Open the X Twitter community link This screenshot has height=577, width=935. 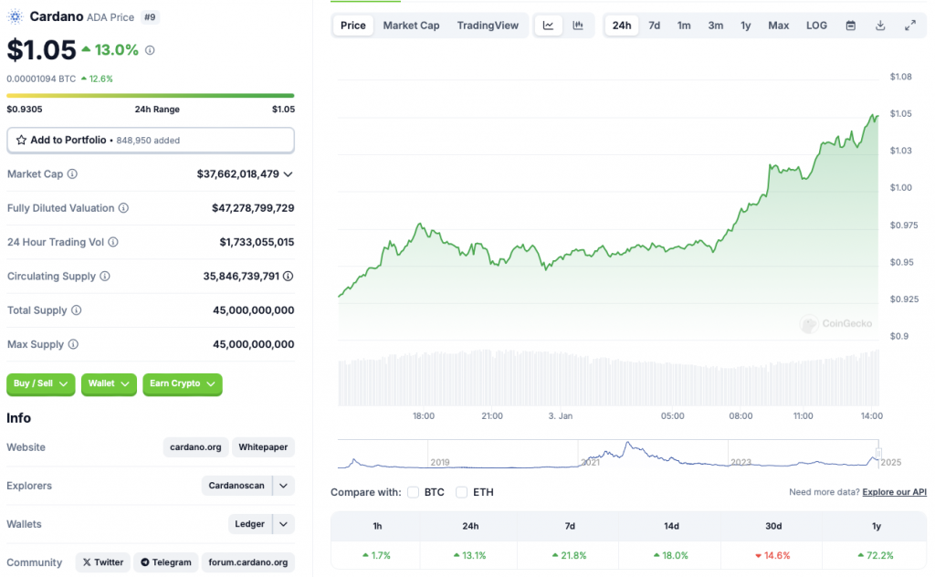click(x=102, y=562)
